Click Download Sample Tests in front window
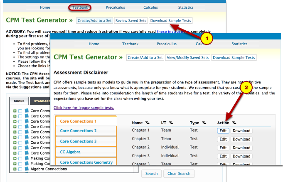This screenshot has width=283, height=182. [x=234, y=58]
